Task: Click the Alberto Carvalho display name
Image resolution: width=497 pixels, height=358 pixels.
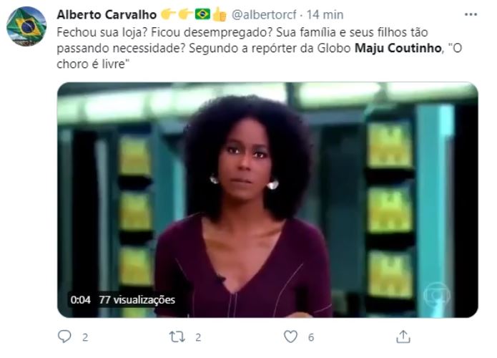Action: coord(107,14)
